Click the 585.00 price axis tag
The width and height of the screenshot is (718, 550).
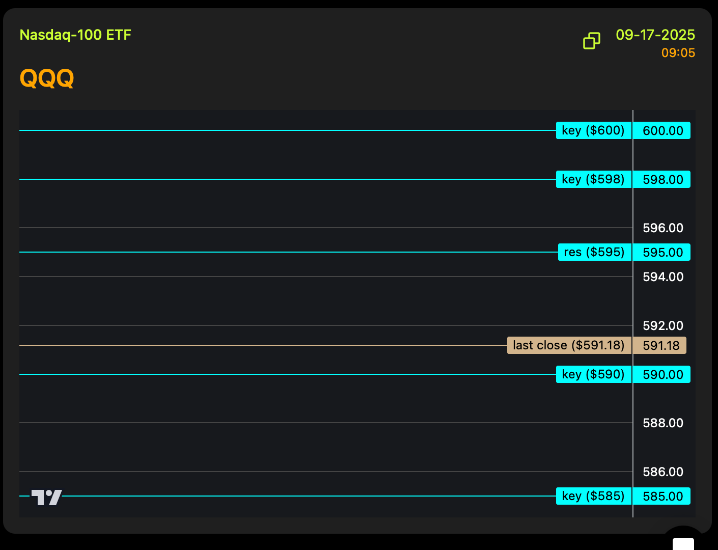662,496
